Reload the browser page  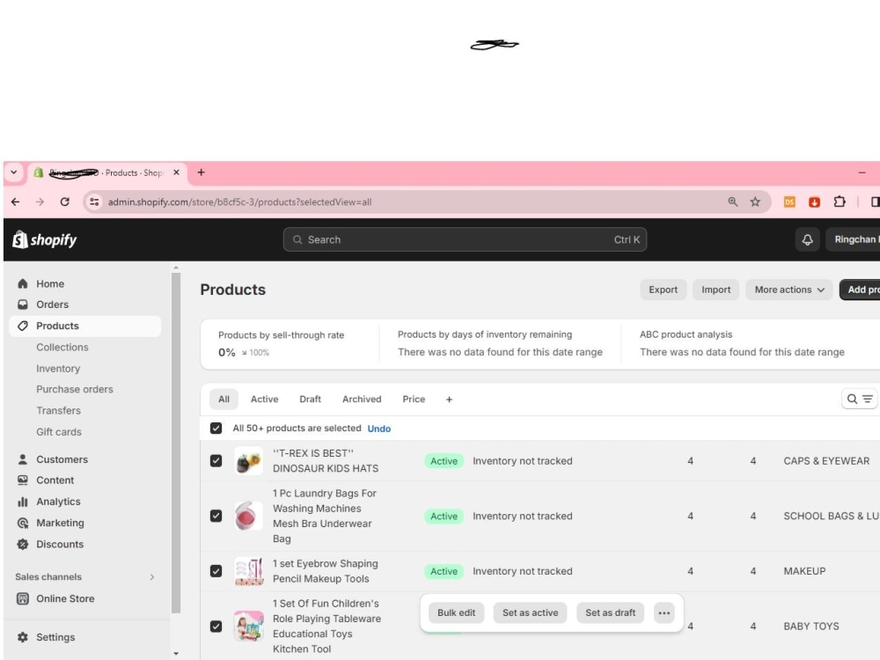[64, 202]
